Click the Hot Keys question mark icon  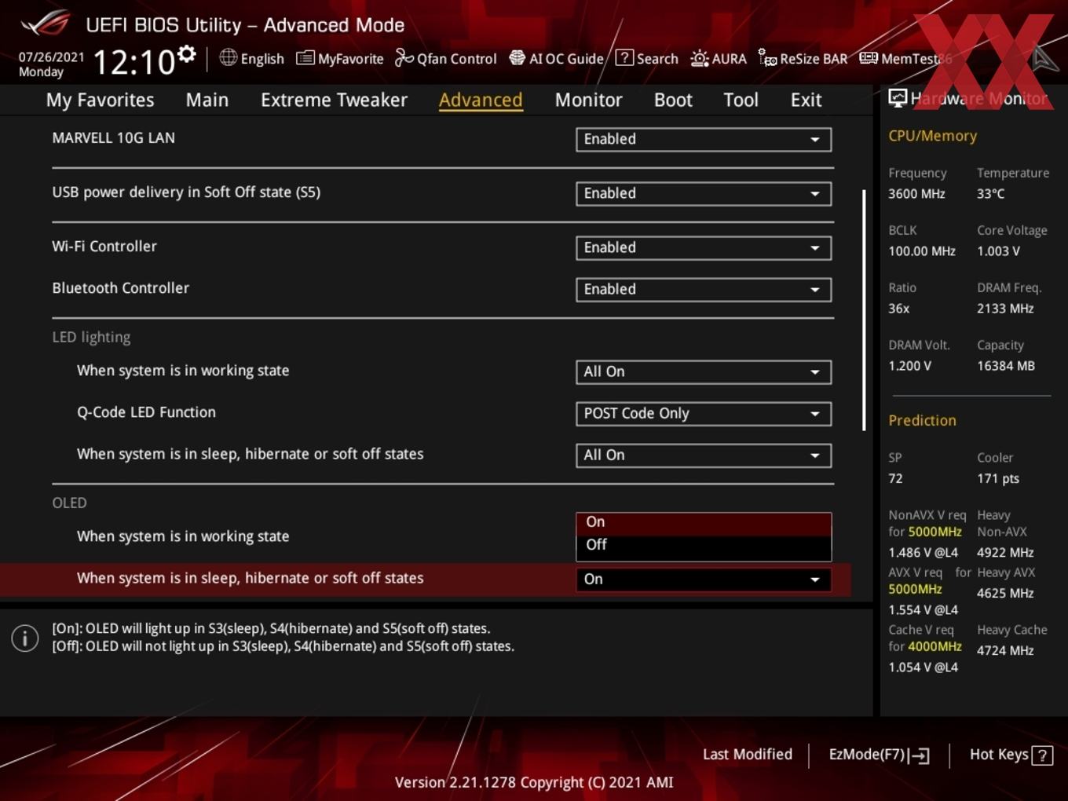pos(1042,755)
